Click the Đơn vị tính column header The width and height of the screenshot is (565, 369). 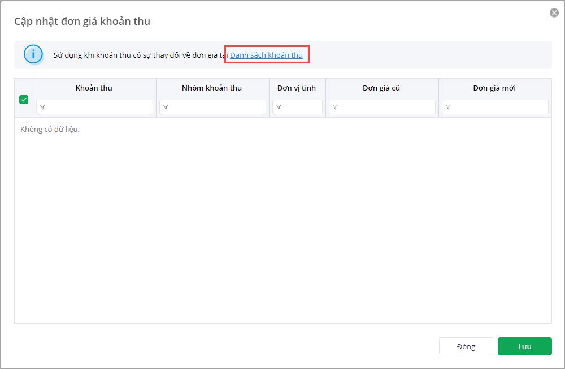coord(297,88)
